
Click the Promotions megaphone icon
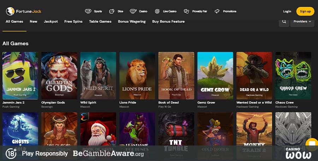click(217, 11)
